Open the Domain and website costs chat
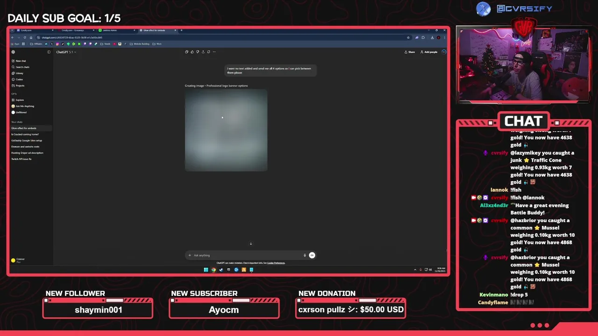Image resolution: width=598 pixels, height=336 pixels. point(25,147)
